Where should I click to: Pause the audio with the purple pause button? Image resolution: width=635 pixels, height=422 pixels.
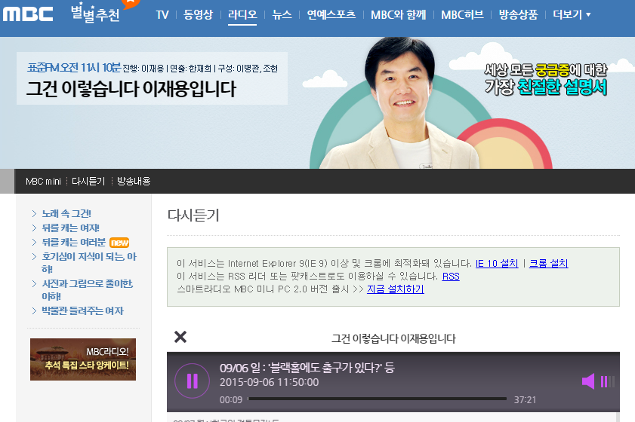point(192,381)
